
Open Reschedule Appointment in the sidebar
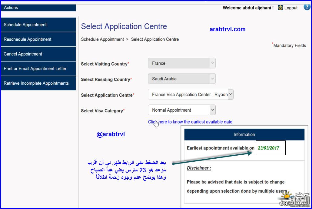point(38,39)
